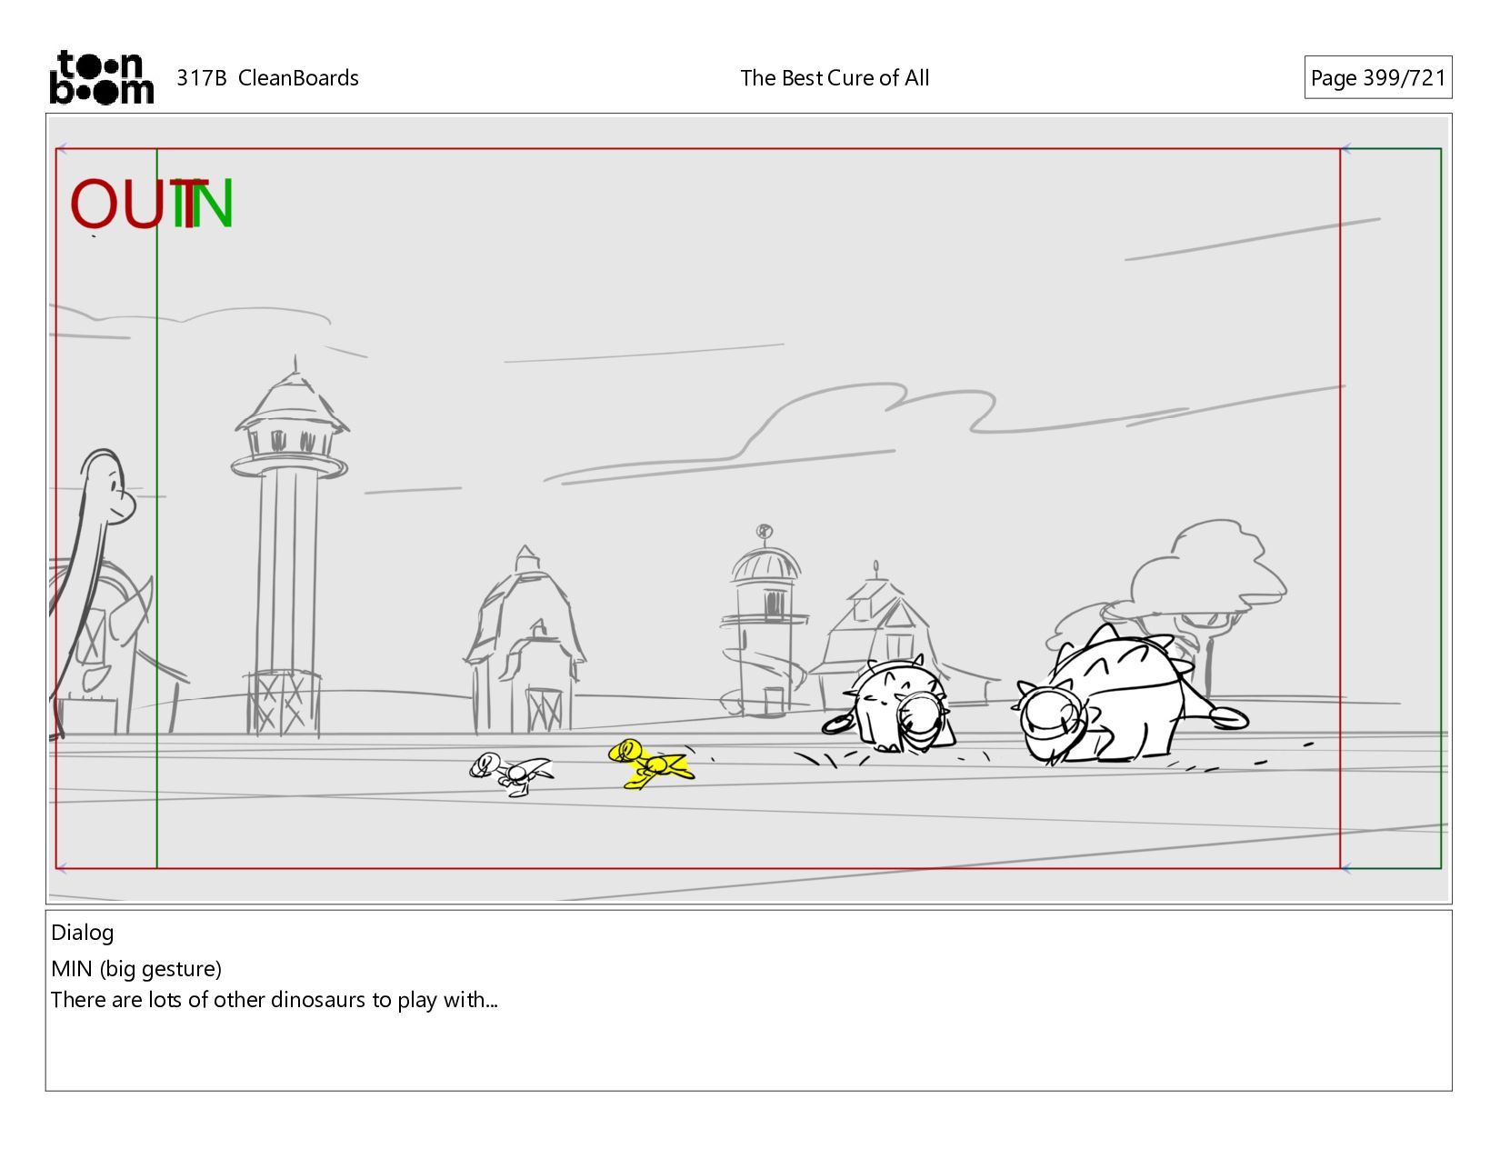This screenshot has width=1500, height=1159.
Task: Click the domed observatory tower building
Action: tap(765, 623)
